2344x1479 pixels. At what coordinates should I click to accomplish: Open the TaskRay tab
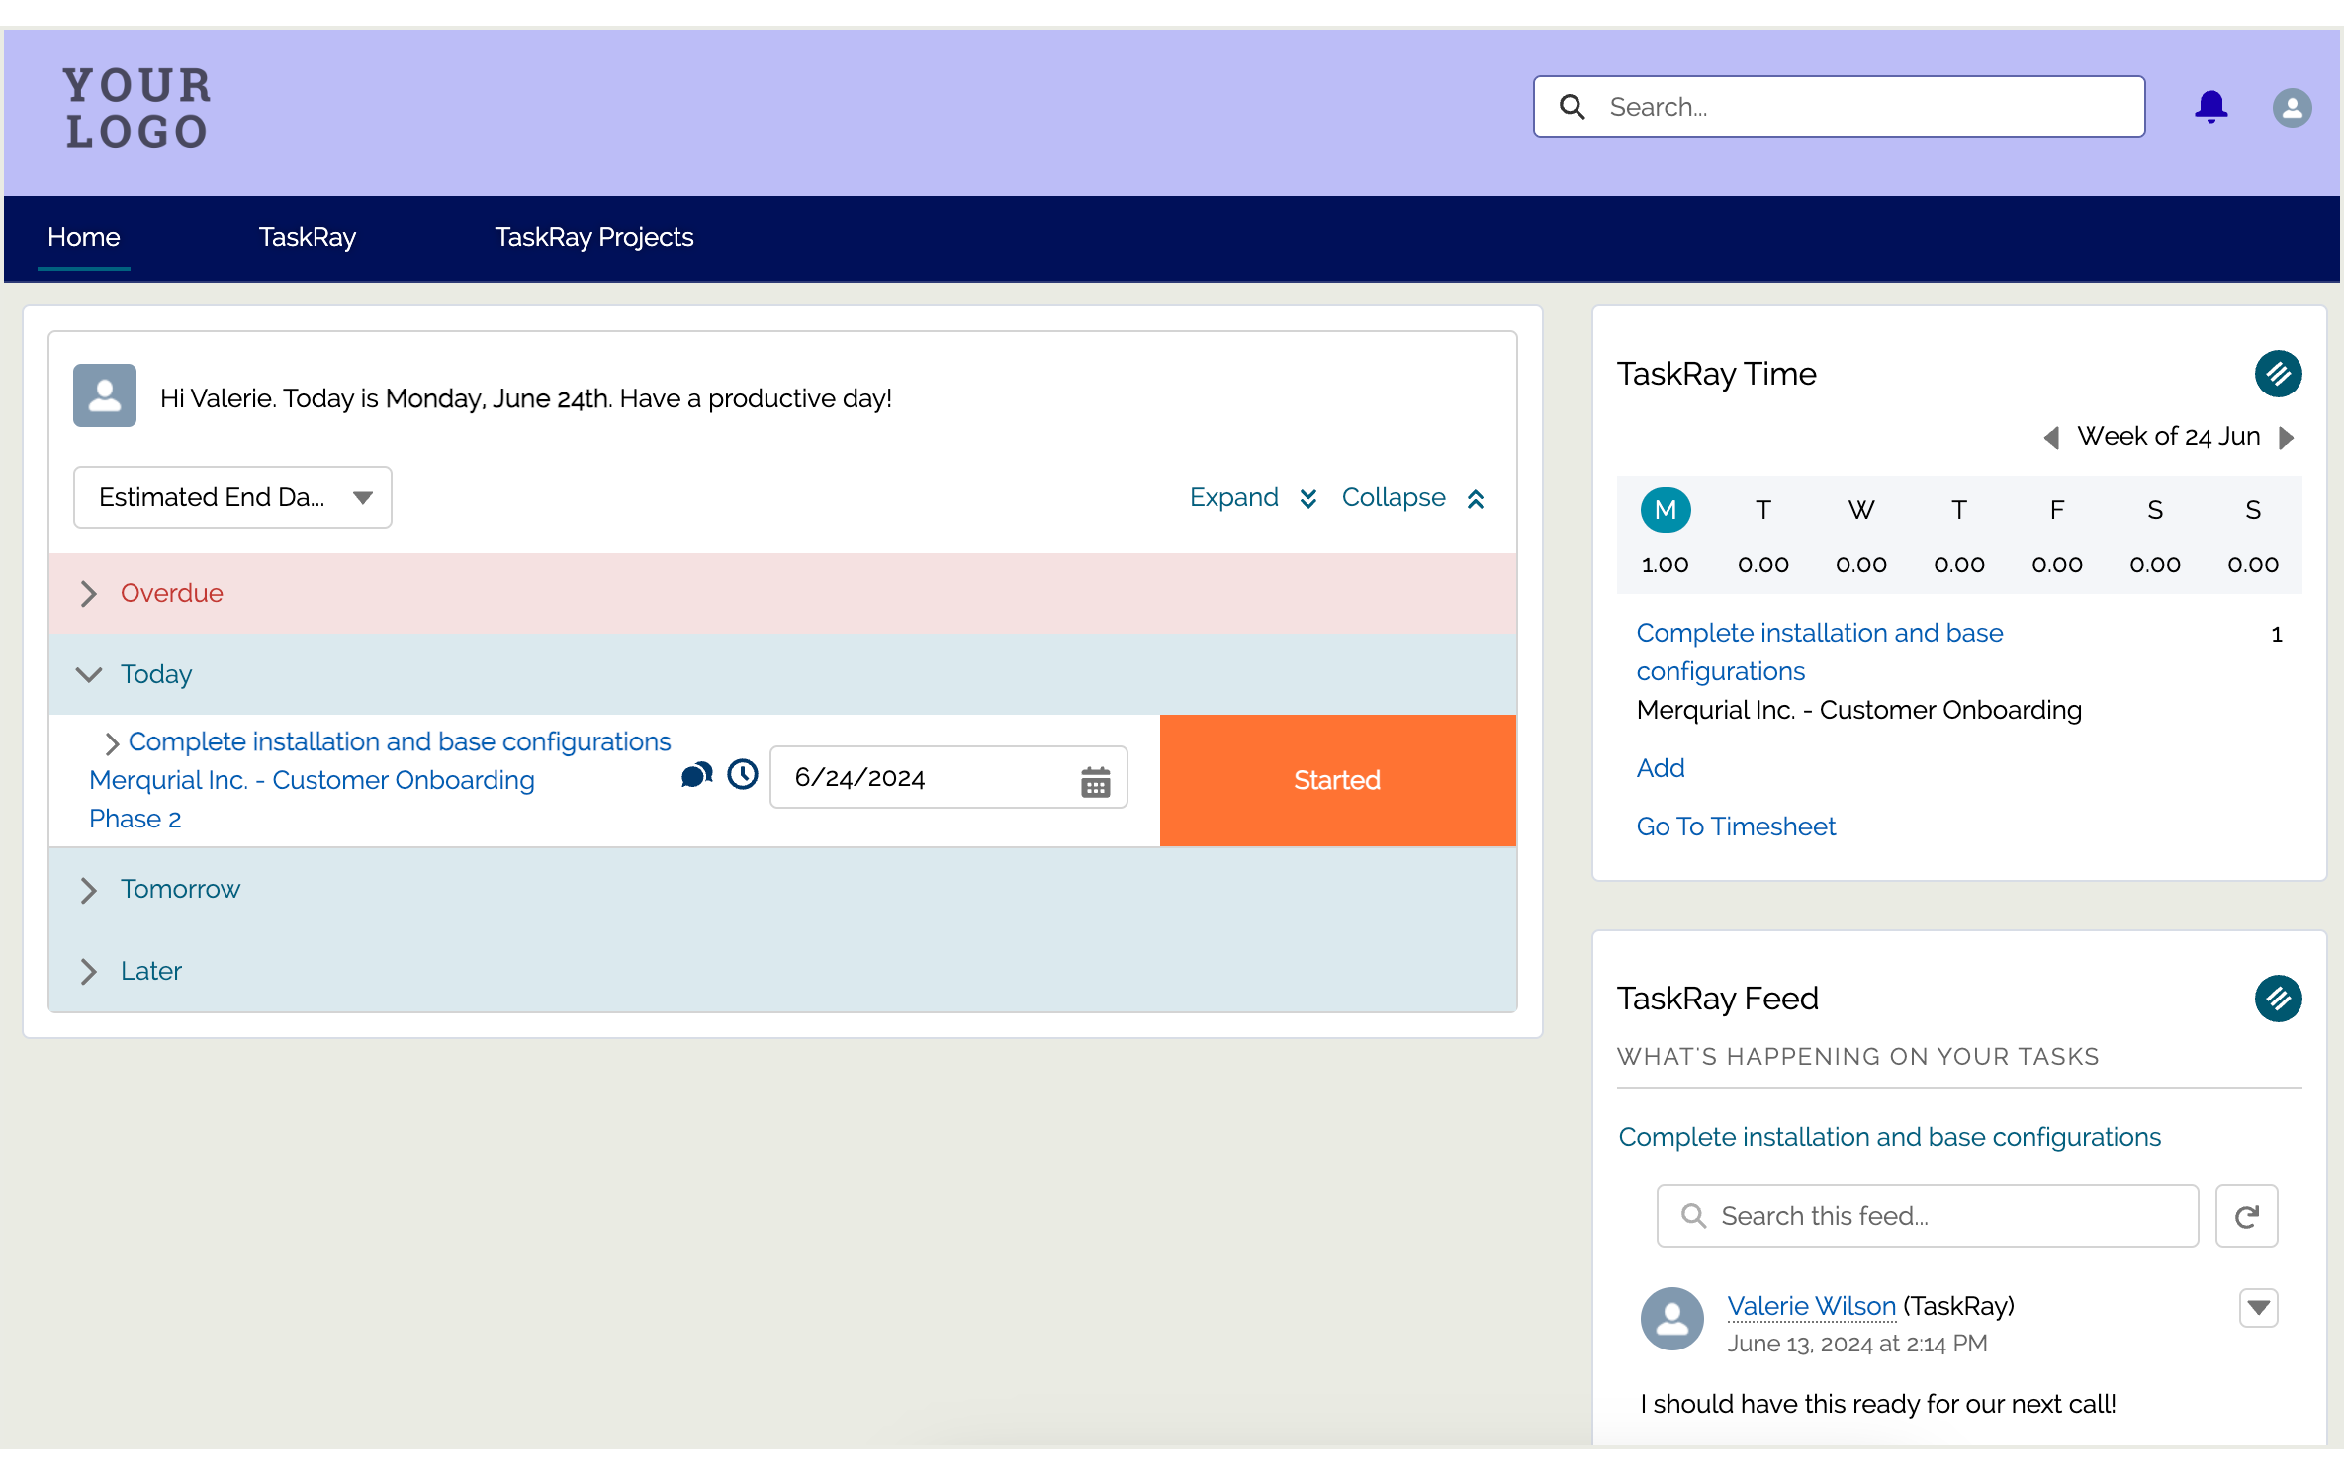[308, 237]
